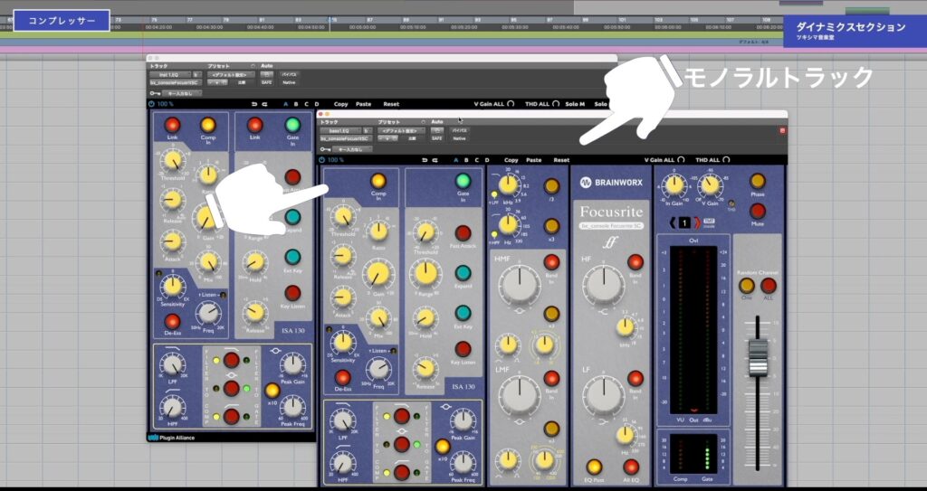Go to previous channel with left chevron
The height and width of the screenshot is (491, 927).
pos(672,222)
